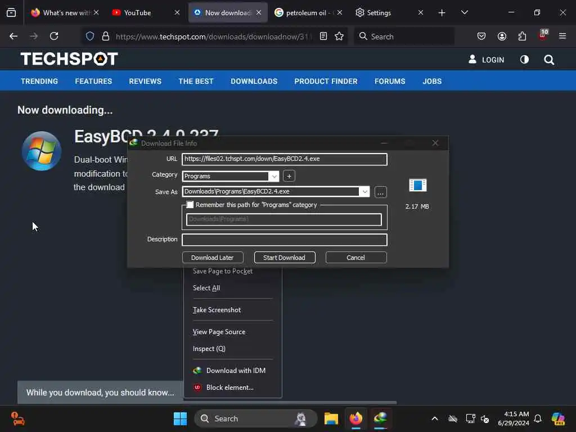Image resolution: width=576 pixels, height=432 pixels.
Task: Open the extensions puzzle icon
Action: tap(522, 36)
